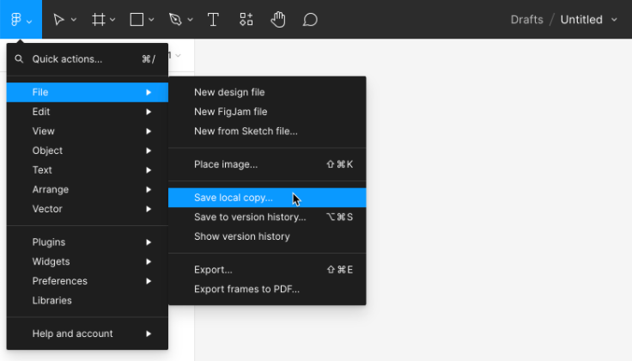Click the Drafts breadcrumb link
This screenshot has height=361, width=632.
click(x=526, y=20)
